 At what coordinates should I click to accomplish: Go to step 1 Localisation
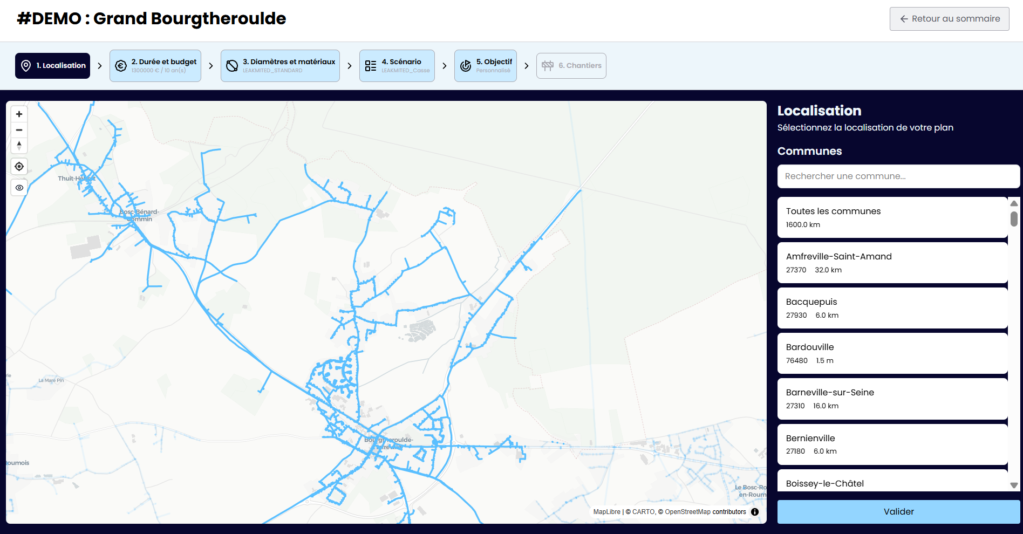(52, 66)
